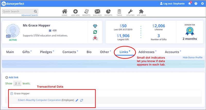Click the camera icon on profile photo
This screenshot has height=110, width=206.
[8, 36]
